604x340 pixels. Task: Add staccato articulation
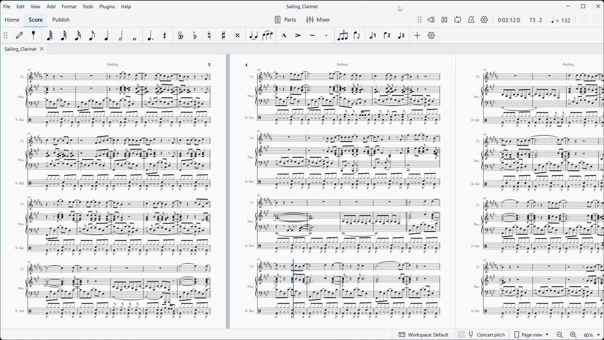pyautogui.click(x=326, y=35)
